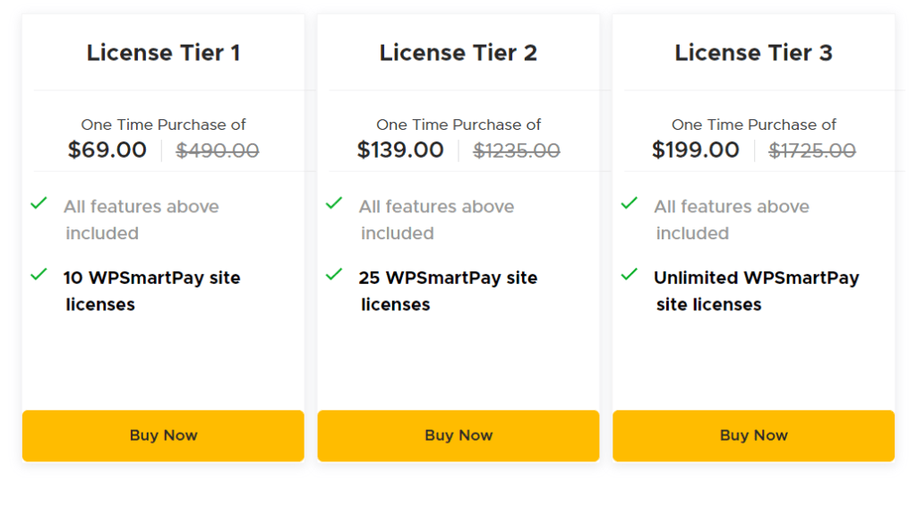
Task: Click checkmark next to 25 WPSmartPay site licenses
Action: 334,274
